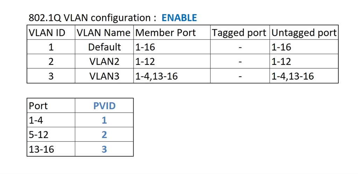Click PVID value 1
Viewport: 358px width, 174px height.
[x=104, y=120]
